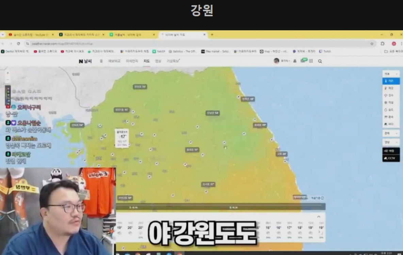
Task: Open the Ballistics - The Offi... bookmark
Action: [183, 51]
